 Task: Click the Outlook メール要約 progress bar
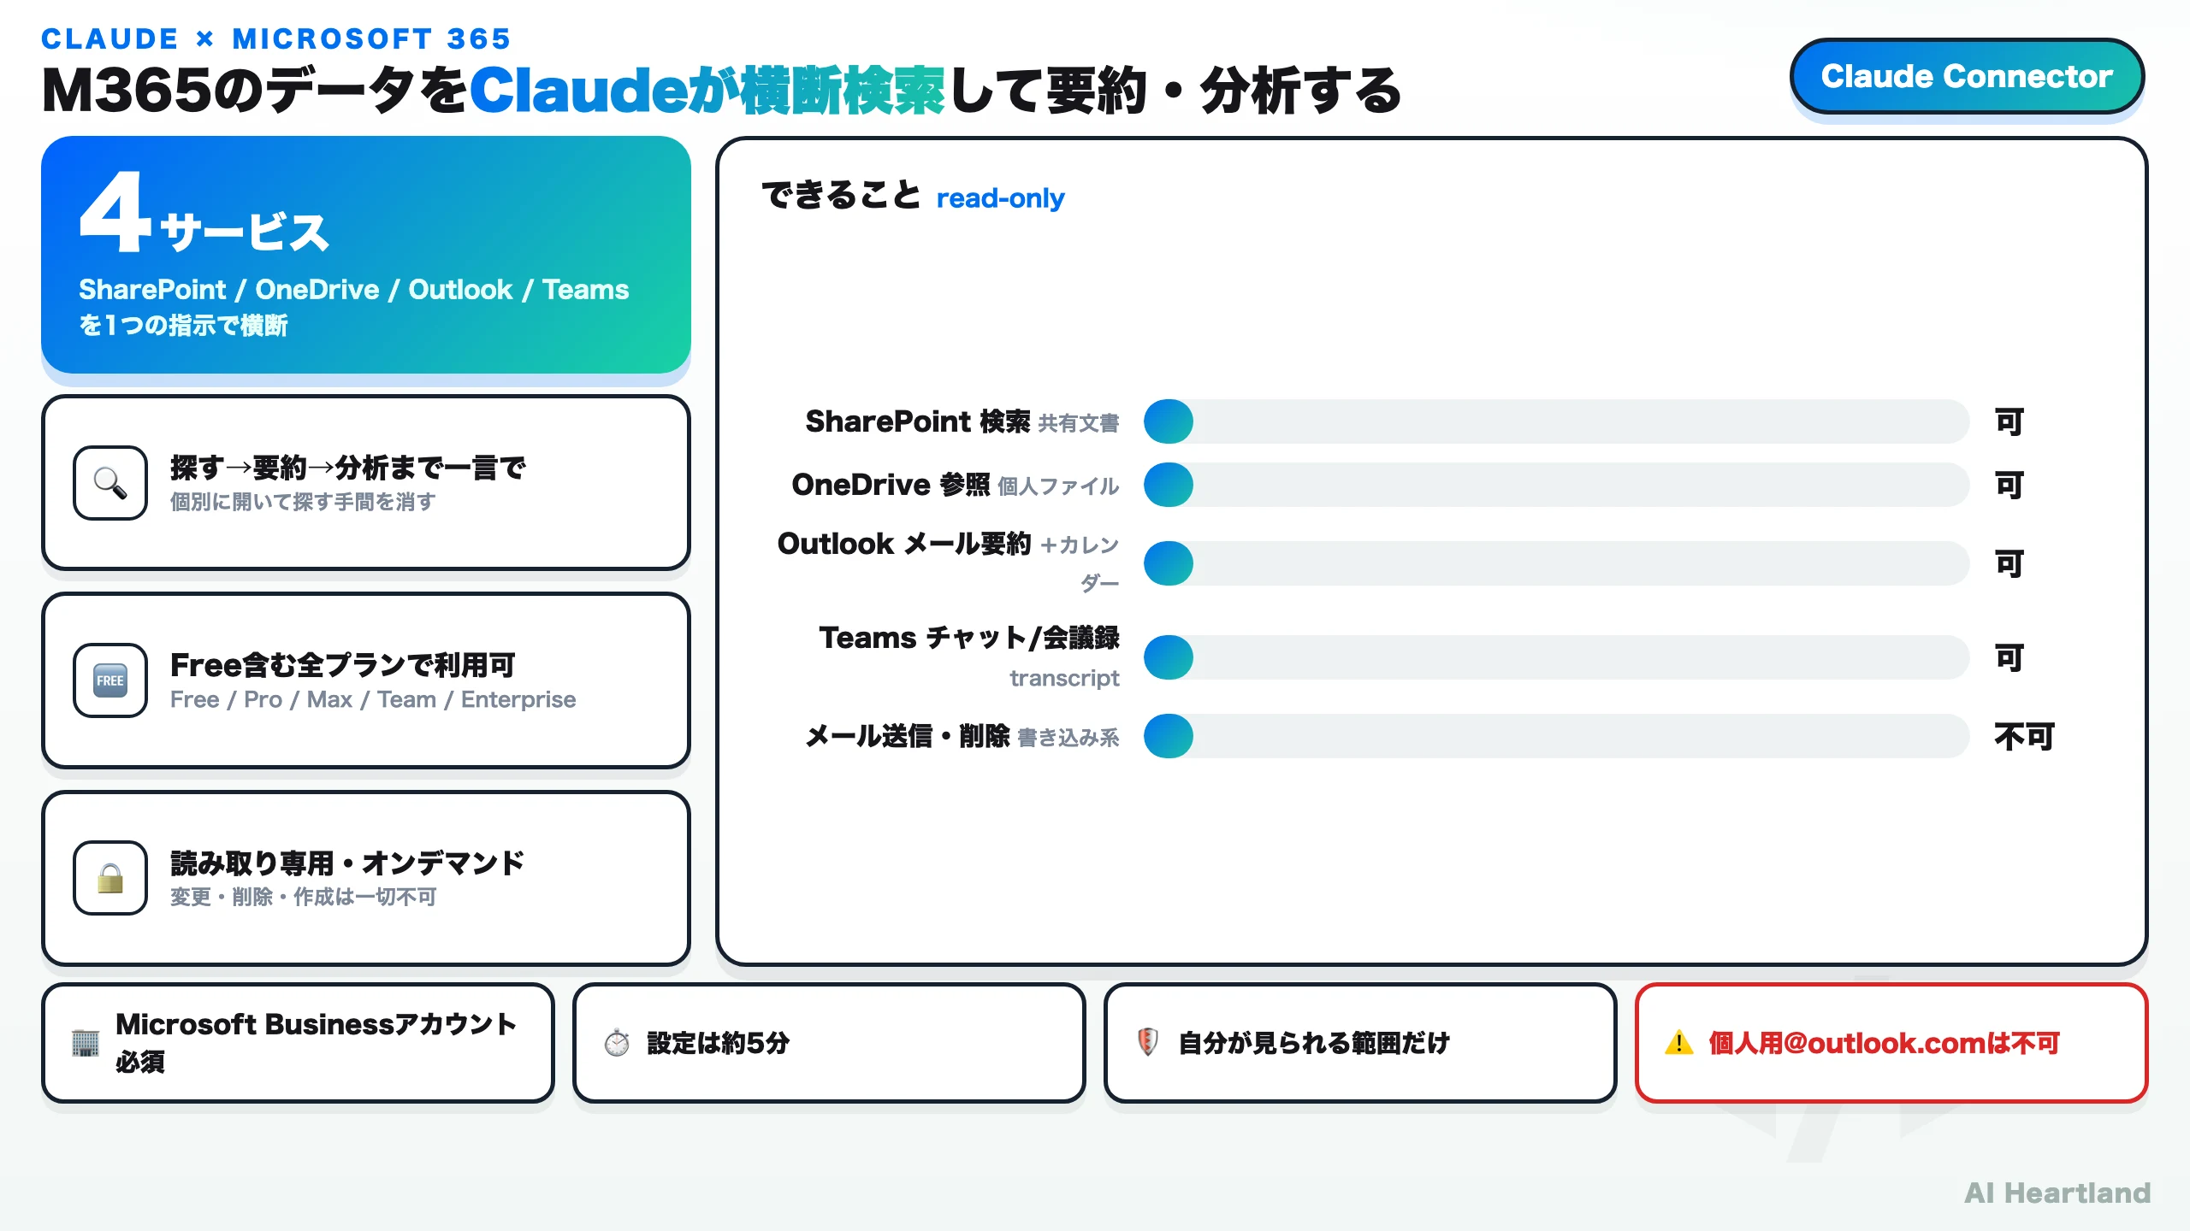[1557, 563]
